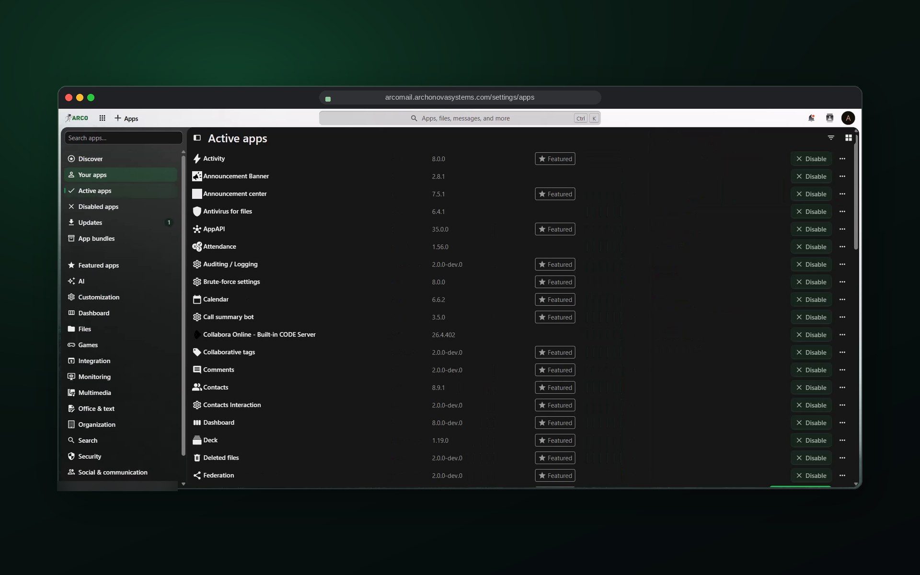This screenshot has width=920, height=575.
Task: Click the Contacts people icon
Action: 197,387
